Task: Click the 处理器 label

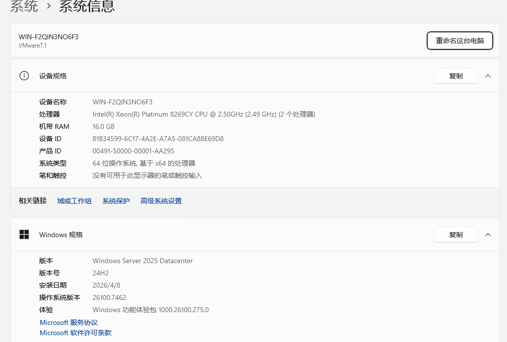Action: tap(49, 115)
